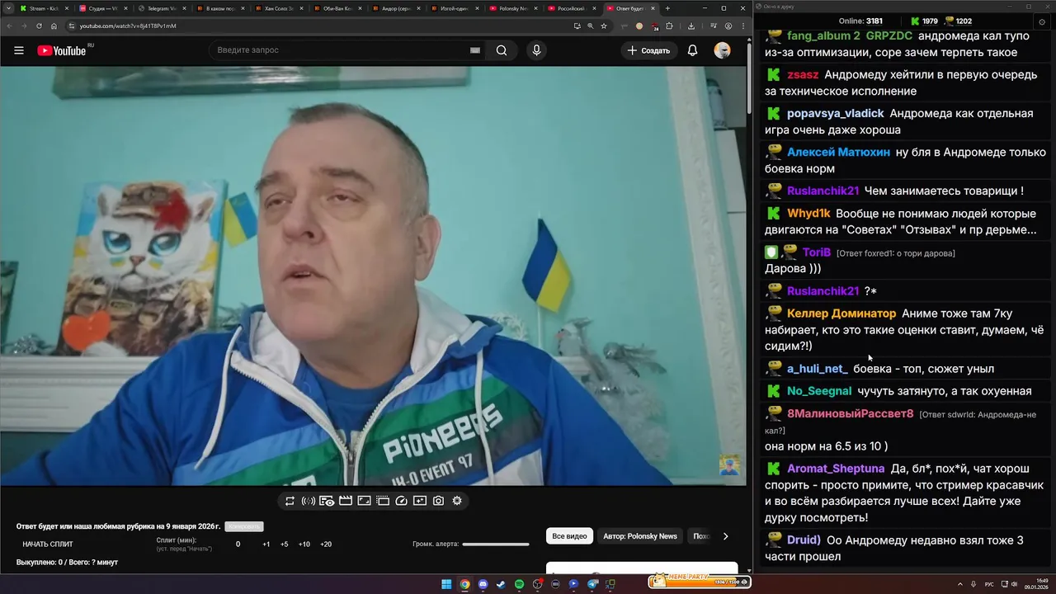Open the YouTube account avatar menu

(723, 50)
